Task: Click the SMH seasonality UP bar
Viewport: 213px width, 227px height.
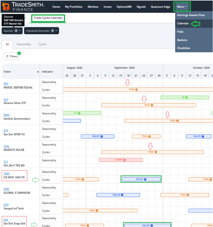Action: tap(82, 113)
